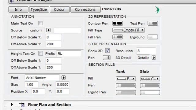Open the 3D Detail arrow popup

(154, 58)
